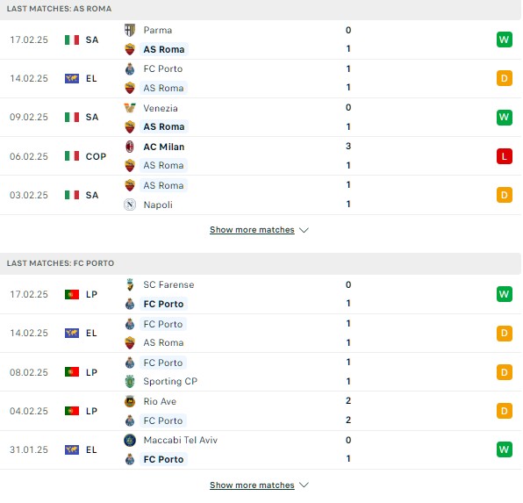Open the 03.02.25 Roma vs Napoli match row
Image resolution: width=523 pixels, height=503 pixels.
(260, 195)
